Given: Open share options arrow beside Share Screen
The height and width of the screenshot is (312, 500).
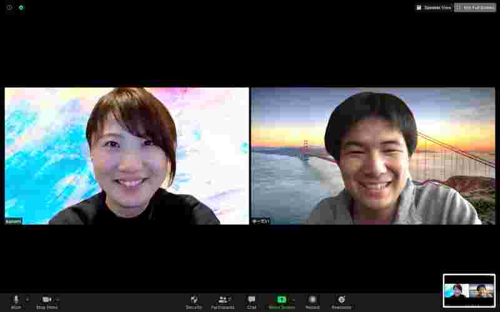Looking at the screenshot, I should click(x=293, y=300).
